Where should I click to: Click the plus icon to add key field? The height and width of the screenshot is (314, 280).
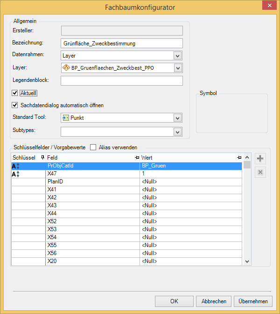point(260,159)
